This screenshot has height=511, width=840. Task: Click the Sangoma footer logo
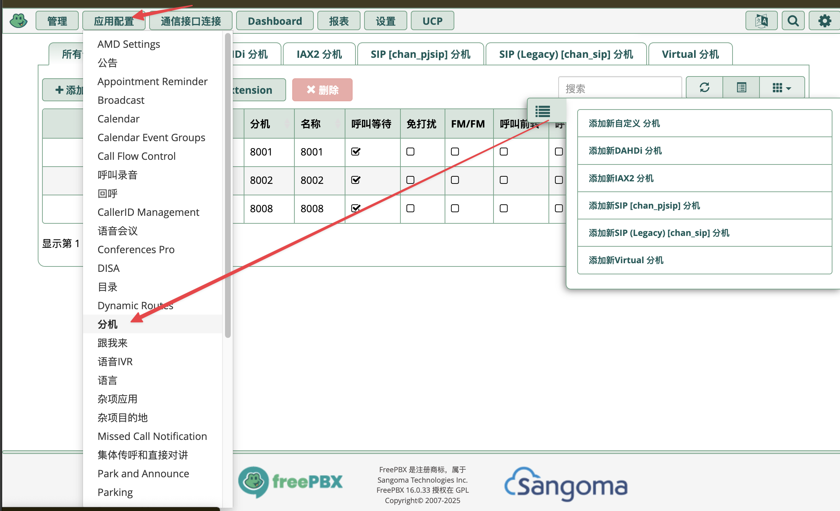coord(566,483)
